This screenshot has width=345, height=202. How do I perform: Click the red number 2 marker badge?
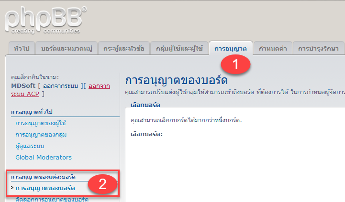pyautogui.click(x=101, y=184)
